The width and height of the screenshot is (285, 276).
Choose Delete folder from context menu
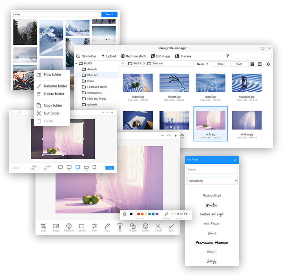(52, 94)
